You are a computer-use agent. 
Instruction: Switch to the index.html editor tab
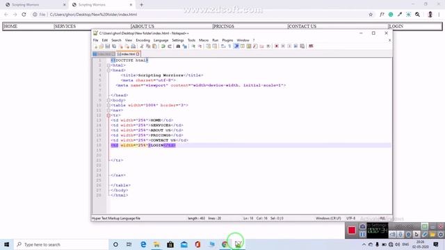[x=129, y=54]
